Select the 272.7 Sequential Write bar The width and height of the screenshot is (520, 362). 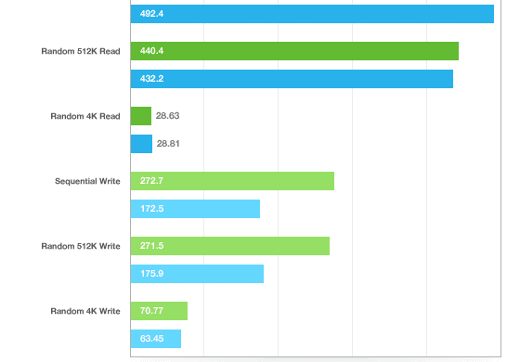(232, 181)
